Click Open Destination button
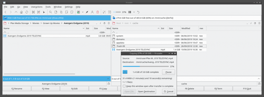Image resolution: width=264 pixels, height=97 pixels. 146,91
